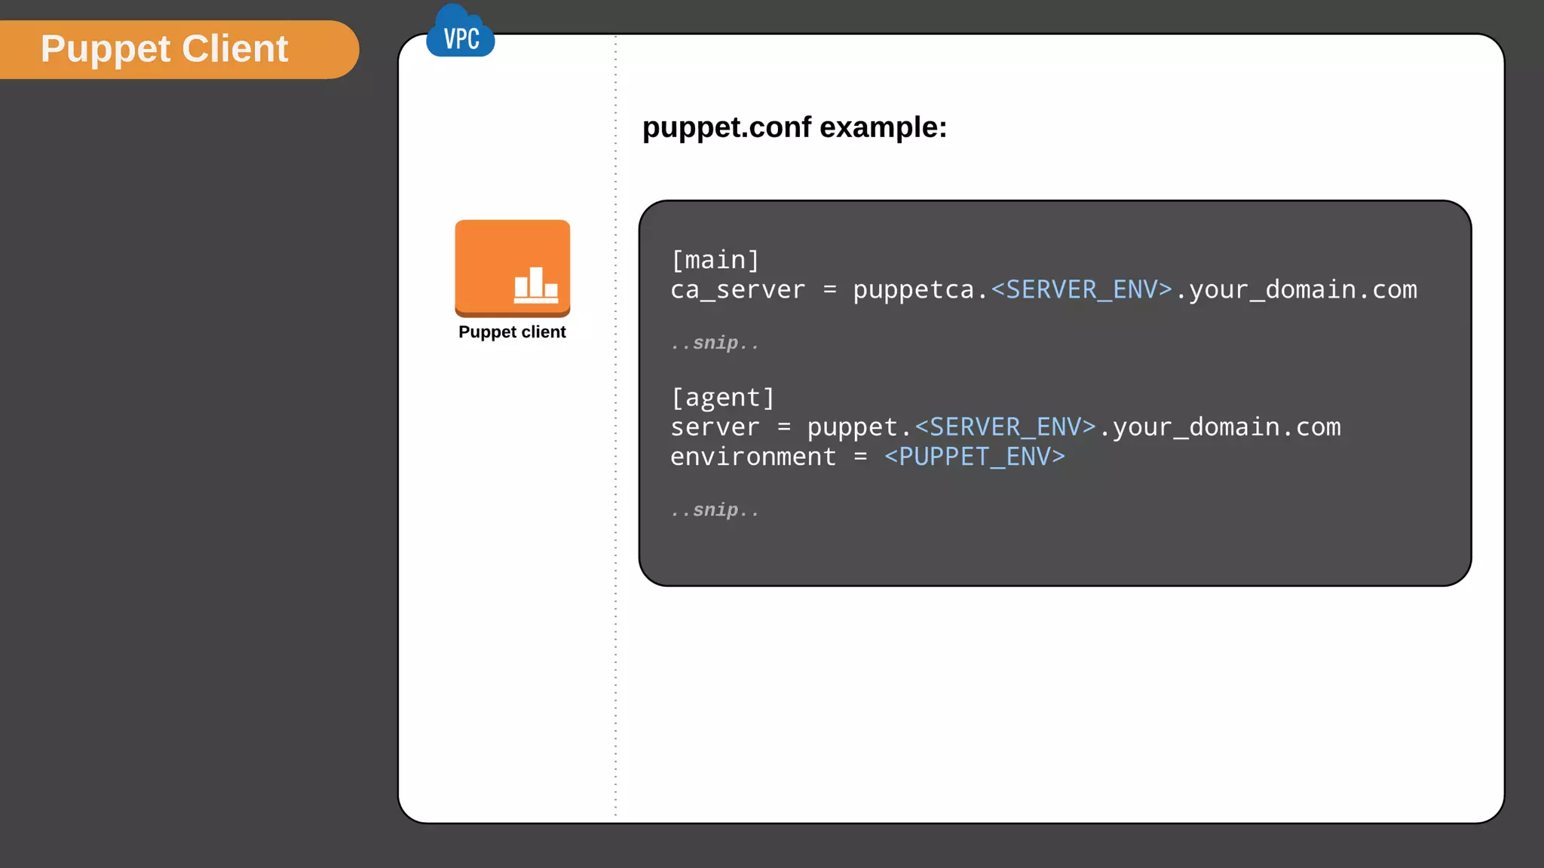Select the 'Puppet client' label under the icon
The width and height of the screenshot is (1544, 868).
pyautogui.click(x=512, y=332)
